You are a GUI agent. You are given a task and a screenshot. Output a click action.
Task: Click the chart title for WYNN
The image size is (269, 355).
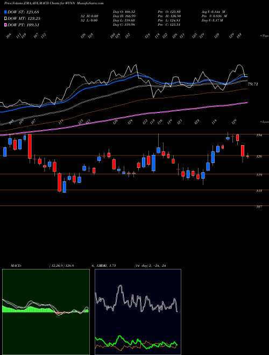click(x=54, y=4)
